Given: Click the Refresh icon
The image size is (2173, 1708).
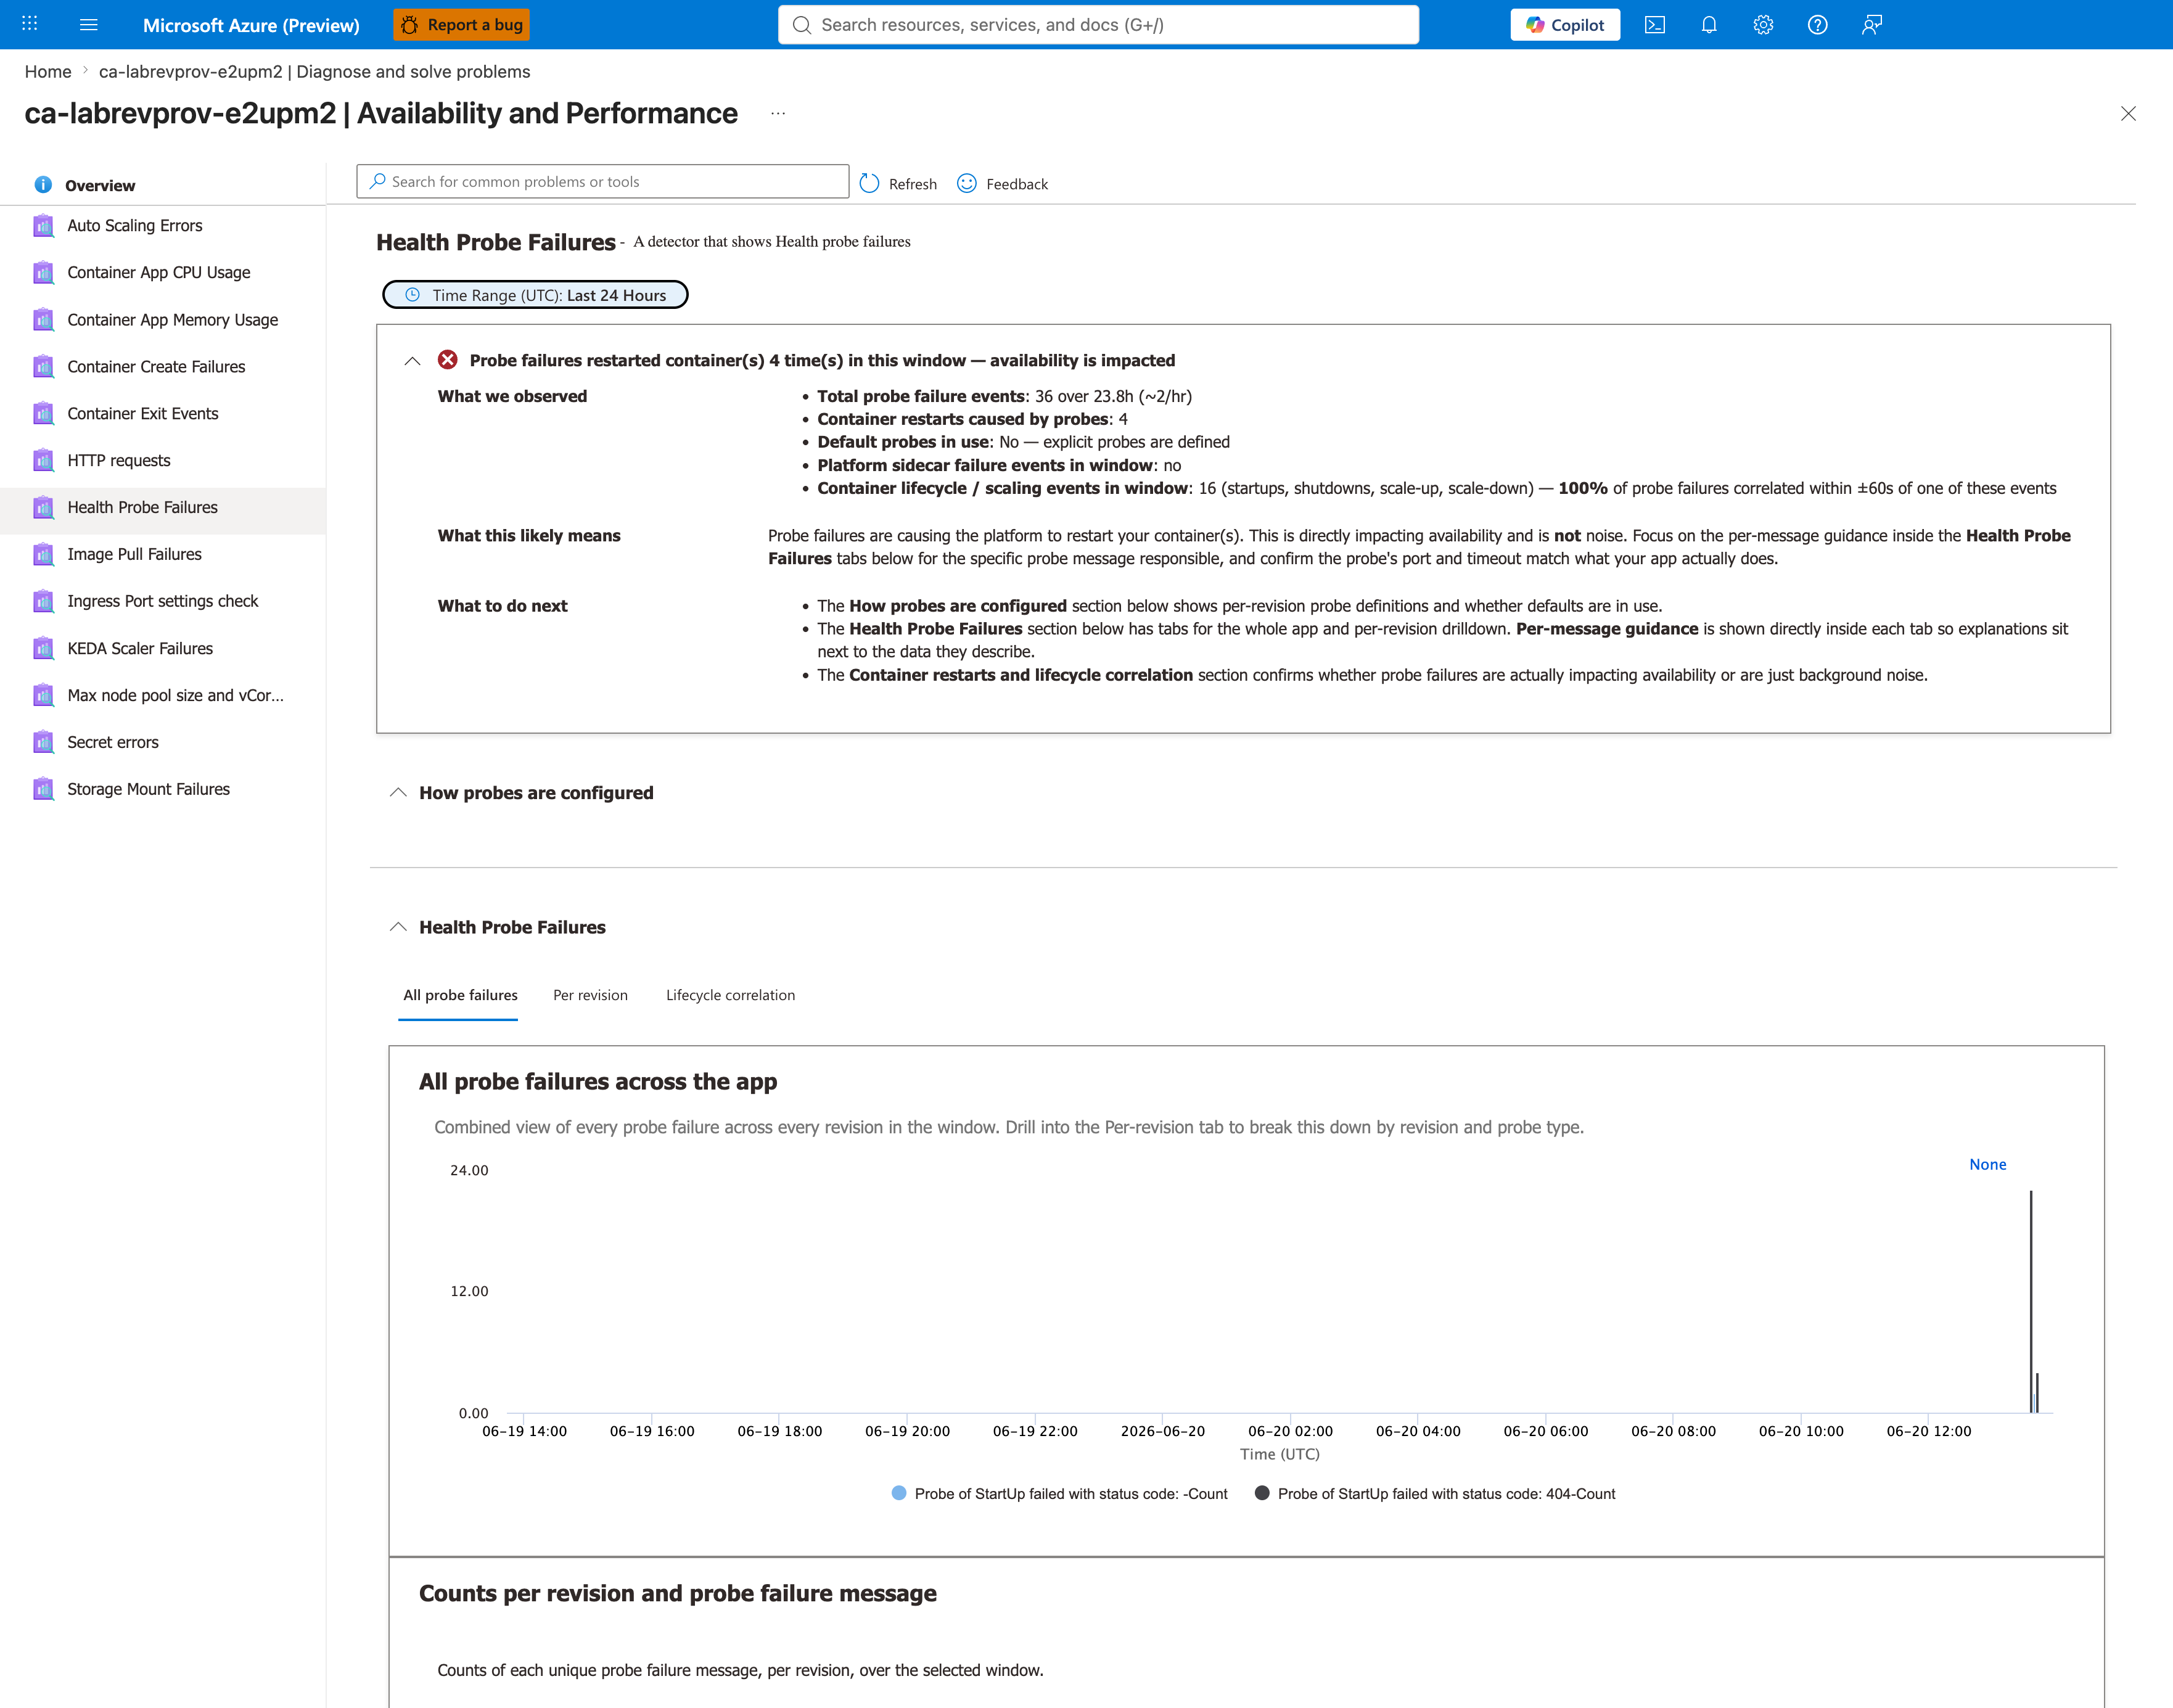Looking at the screenshot, I should [869, 183].
